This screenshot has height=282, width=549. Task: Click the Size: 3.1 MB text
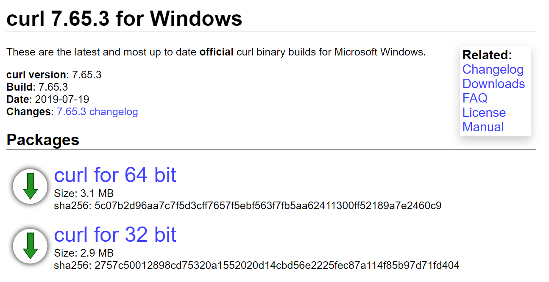(x=84, y=194)
